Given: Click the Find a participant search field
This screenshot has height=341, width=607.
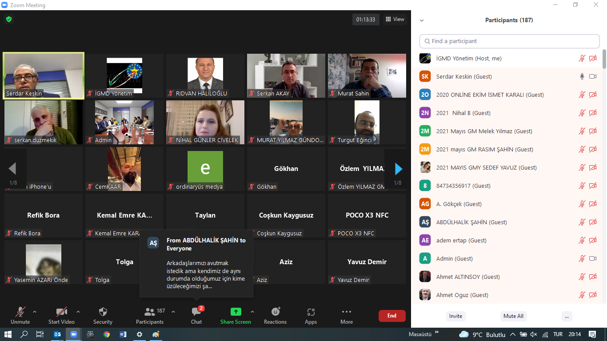Looking at the screenshot, I should click(x=509, y=41).
